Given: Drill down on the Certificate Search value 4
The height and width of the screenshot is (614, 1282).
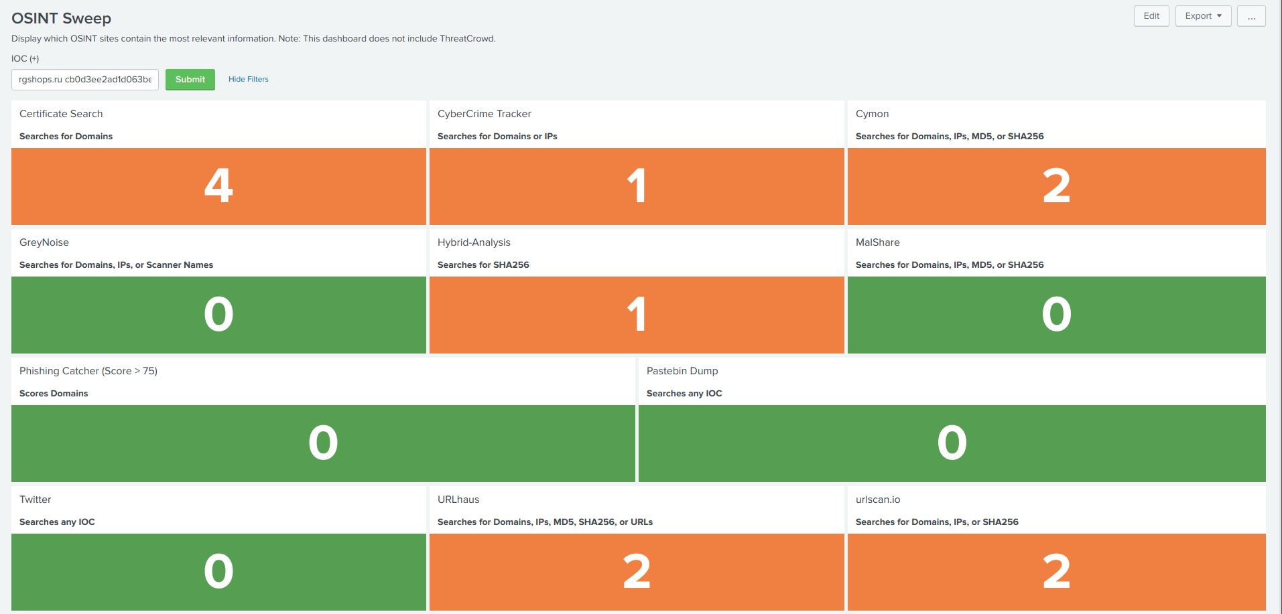Looking at the screenshot, I should (218, 186).
